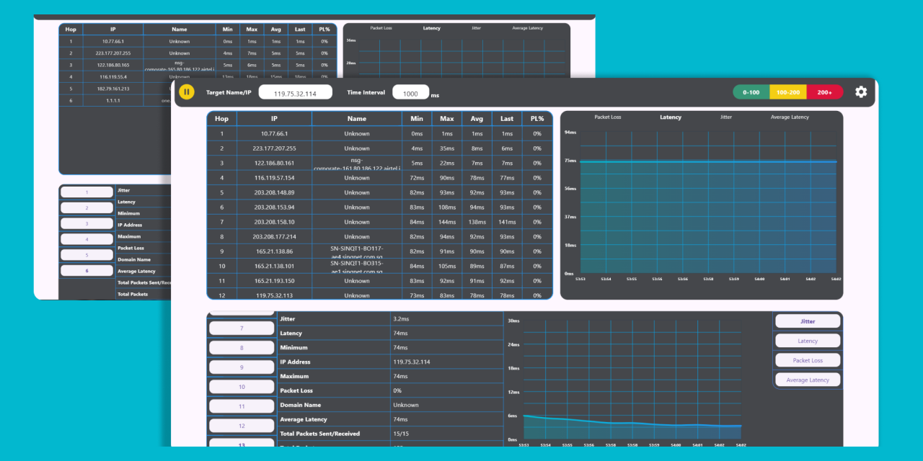Switch to the Packet Loss chart tab
This screenshot has width=923, height=461.
(609, 117)
